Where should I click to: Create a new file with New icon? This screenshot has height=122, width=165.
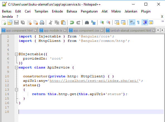click(4, 22)
